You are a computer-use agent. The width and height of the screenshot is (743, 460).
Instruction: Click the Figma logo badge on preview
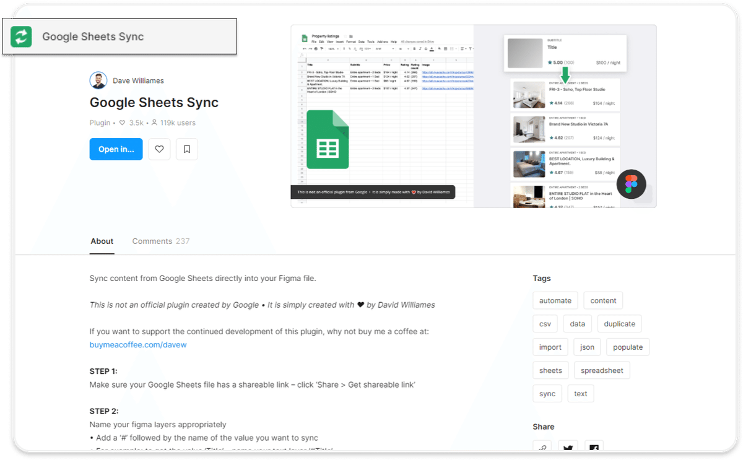(x=631, y=184)
